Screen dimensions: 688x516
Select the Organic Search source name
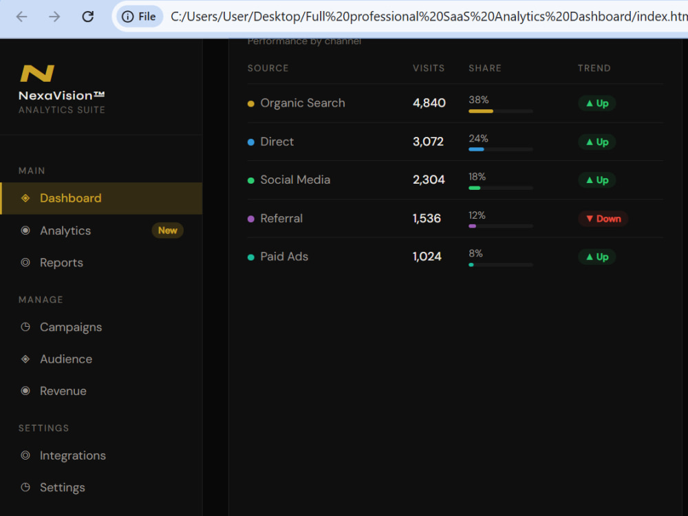[303, 103]
